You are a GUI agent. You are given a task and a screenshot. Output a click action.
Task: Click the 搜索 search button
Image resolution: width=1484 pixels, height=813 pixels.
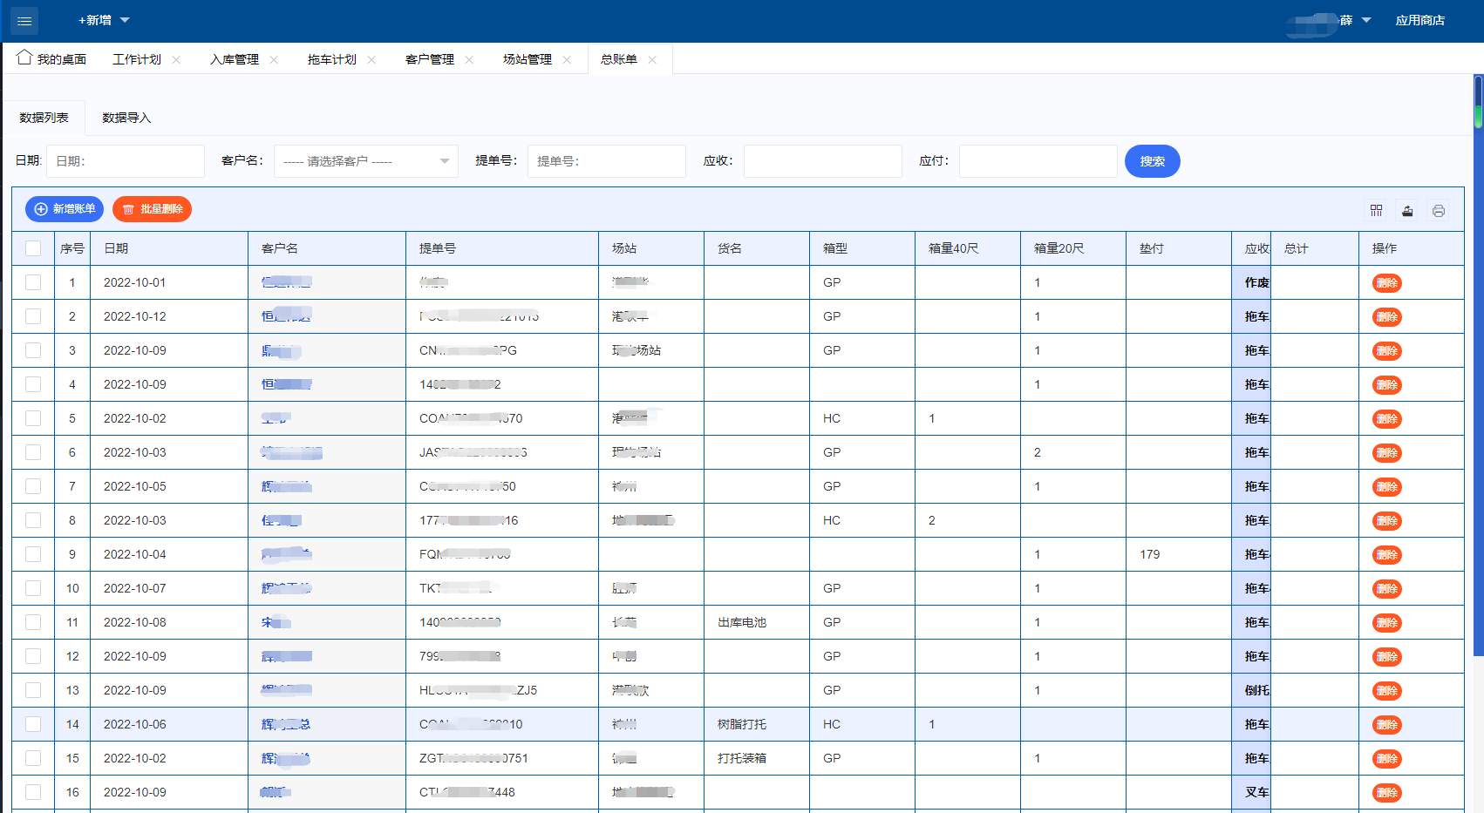coord(1152,161)
